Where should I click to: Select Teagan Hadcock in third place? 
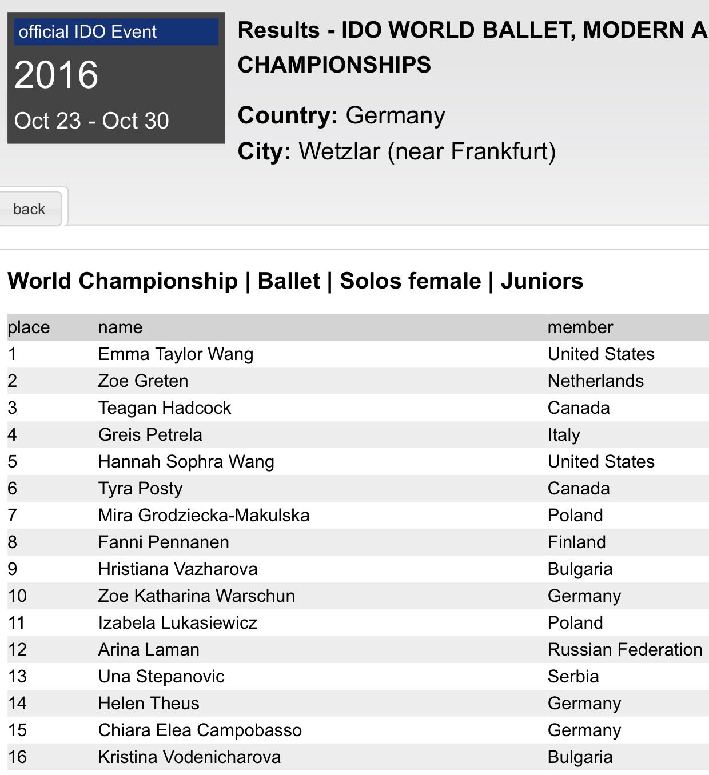[x=164, y=408]
